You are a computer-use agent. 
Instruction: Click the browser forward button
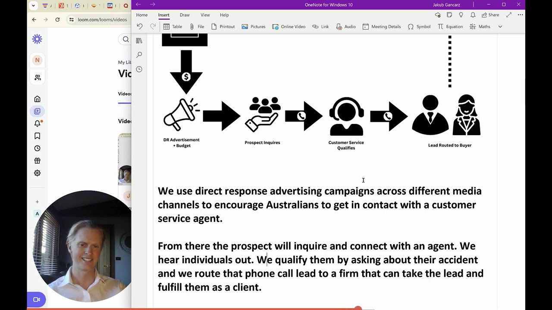tap(46, 19)
